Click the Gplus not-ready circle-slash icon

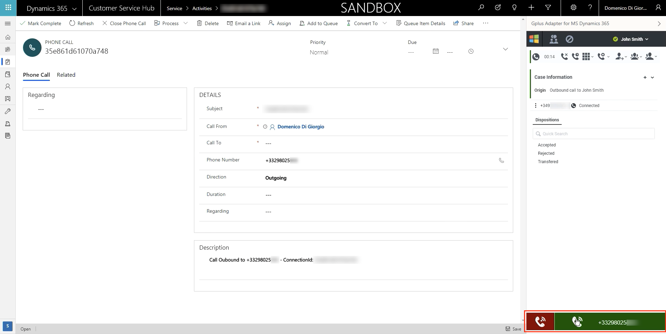pos(569,39)
